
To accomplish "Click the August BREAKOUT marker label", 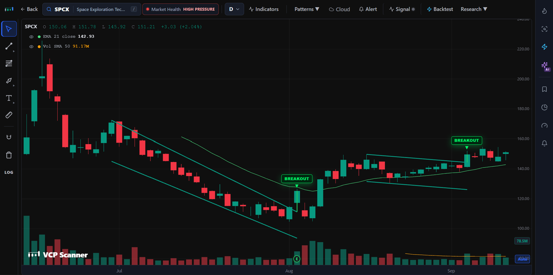I will (297, 179).
